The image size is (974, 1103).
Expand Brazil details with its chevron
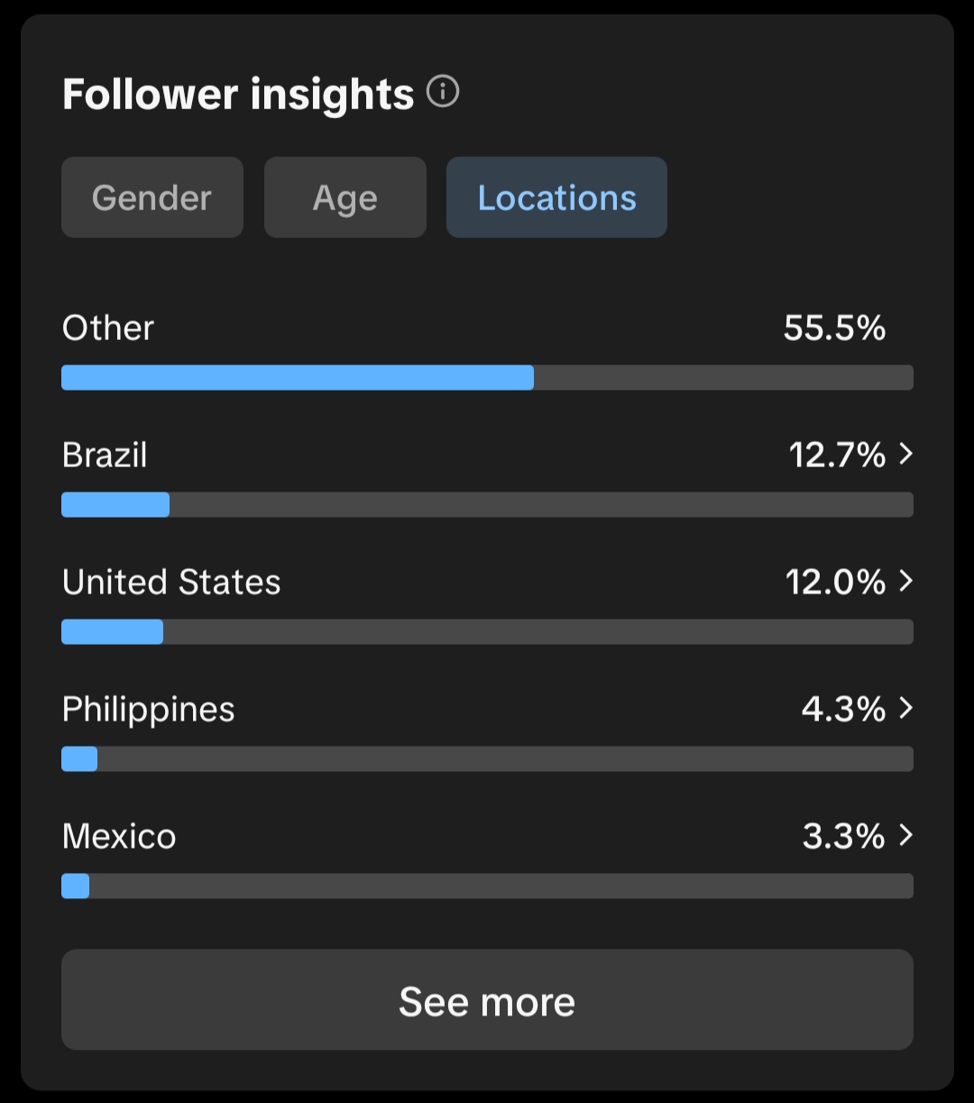pyautogui.click(x=906, y=455)
